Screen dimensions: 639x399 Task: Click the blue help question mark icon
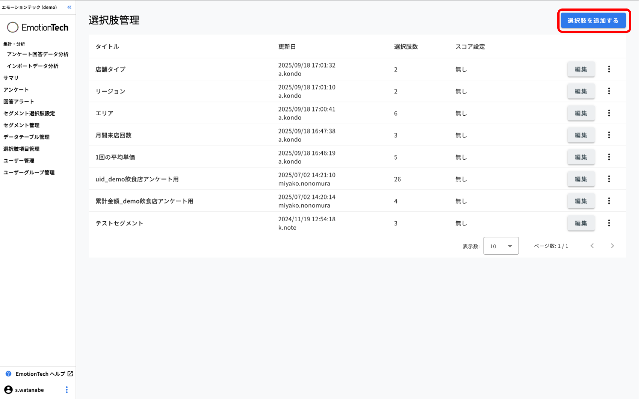pos(9,374)
